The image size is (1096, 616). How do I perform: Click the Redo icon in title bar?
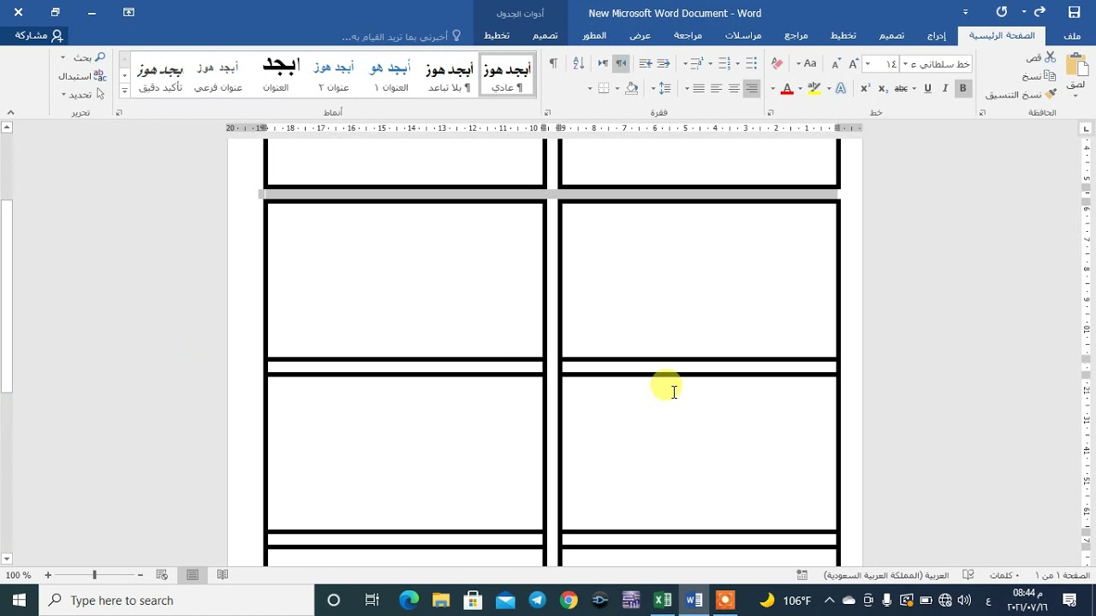(x=1002, y=12)
